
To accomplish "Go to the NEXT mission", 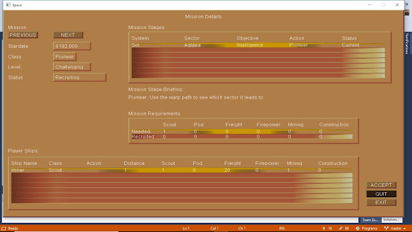I will [68, 35].
